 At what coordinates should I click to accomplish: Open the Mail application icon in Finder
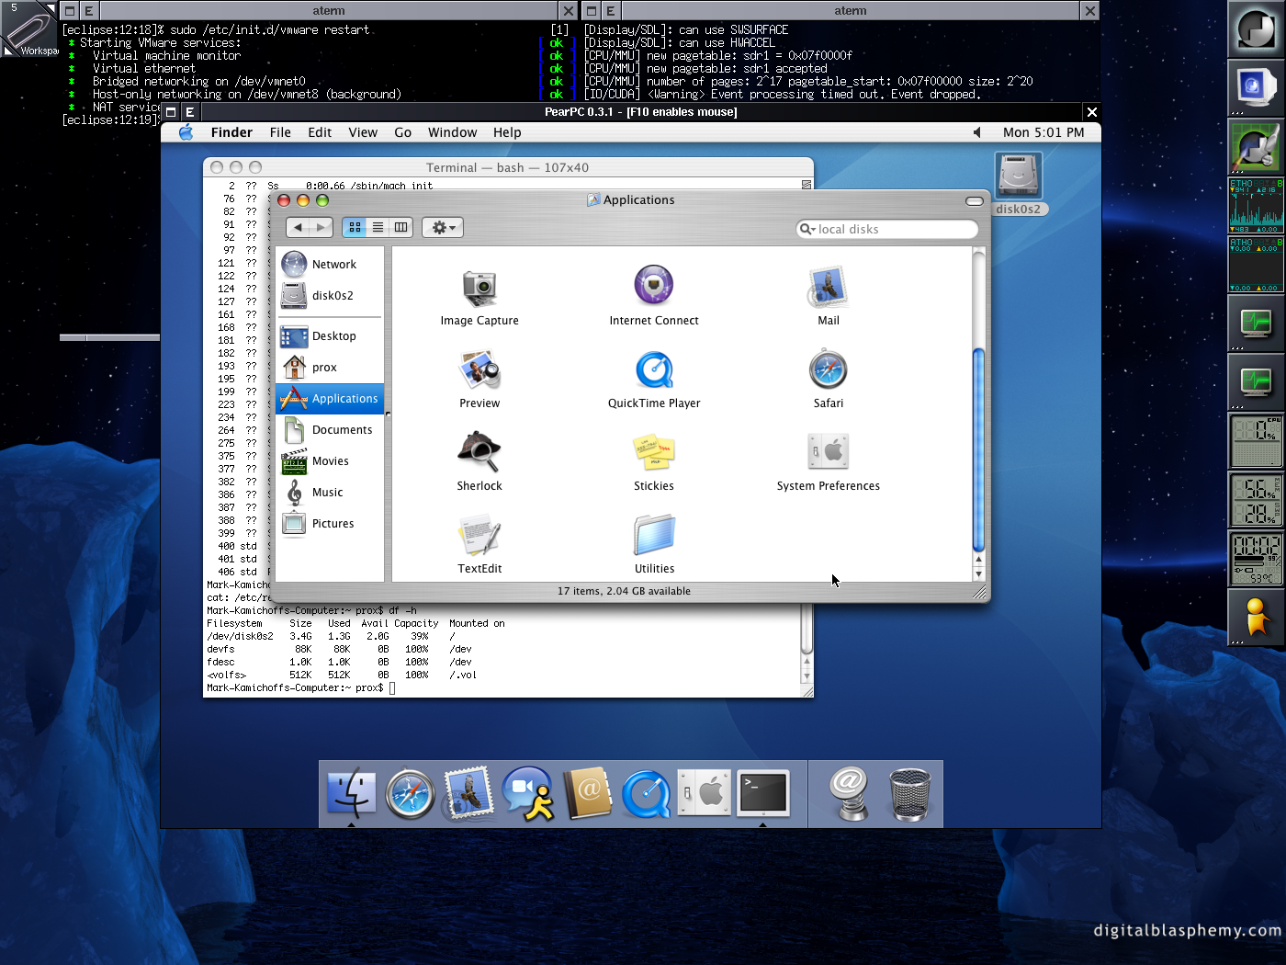click(x=828, y=287)
